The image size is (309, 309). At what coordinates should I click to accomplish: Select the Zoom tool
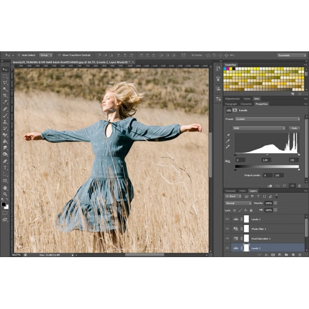(5, 194)
